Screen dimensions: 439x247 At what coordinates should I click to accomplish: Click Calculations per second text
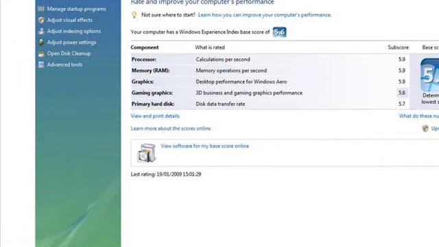[223, 60]
